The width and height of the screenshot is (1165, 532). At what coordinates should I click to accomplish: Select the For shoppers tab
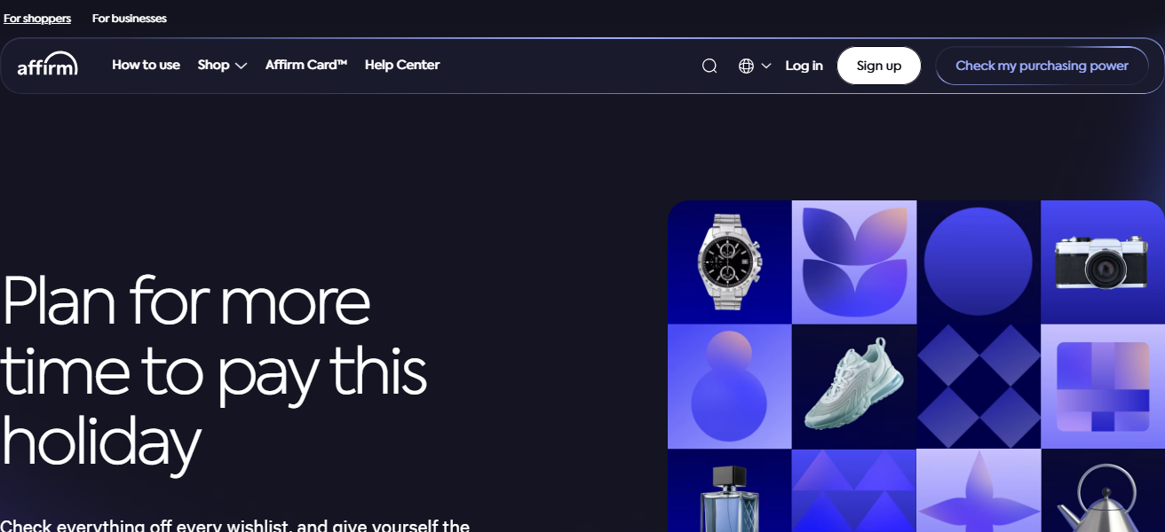click(x=37, y=19)
